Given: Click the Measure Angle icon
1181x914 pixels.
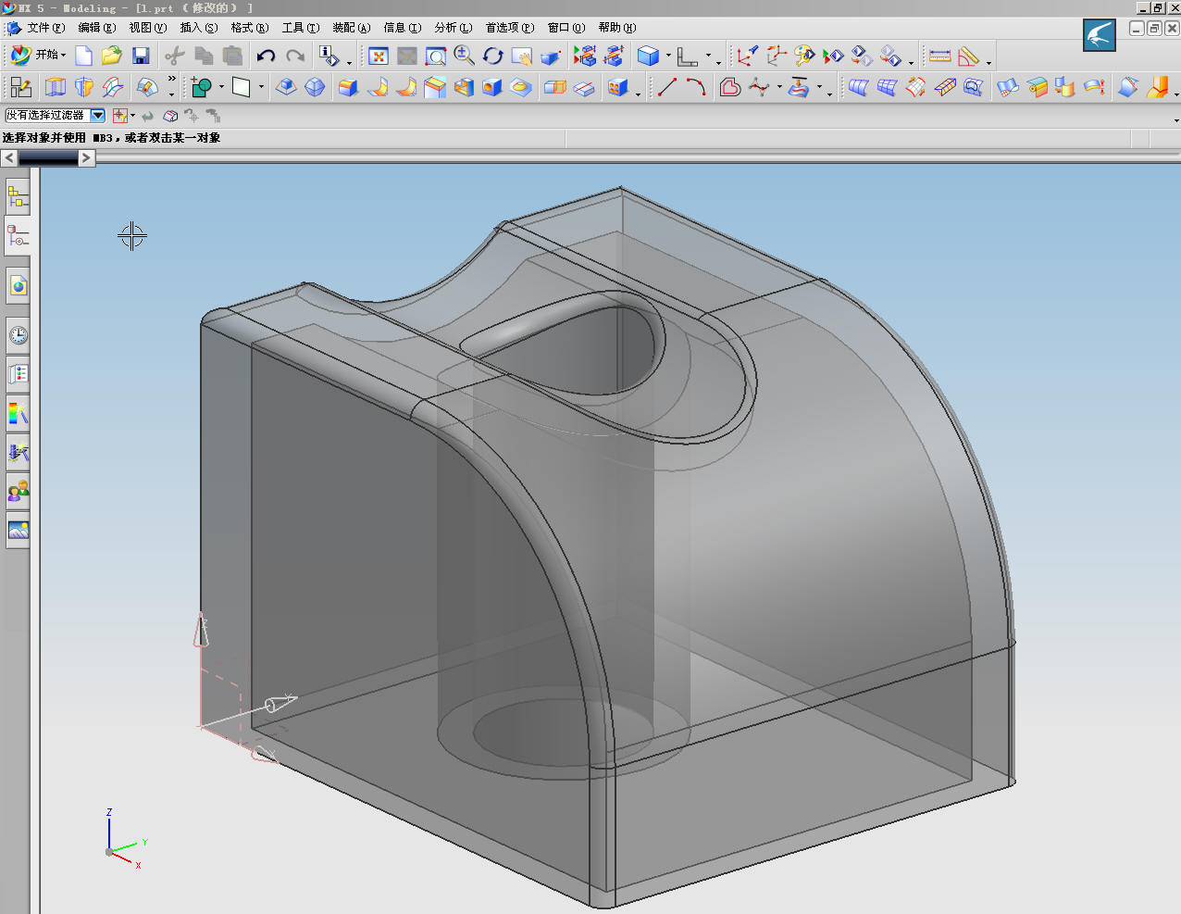Looking at the screenshot, I should [x=968, y=56].
